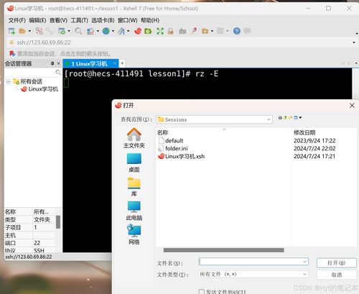The width and height of the screenshot is (359, 294).
Task: Select the 1 Linux学习机 session tab
Action: [90, 64]
